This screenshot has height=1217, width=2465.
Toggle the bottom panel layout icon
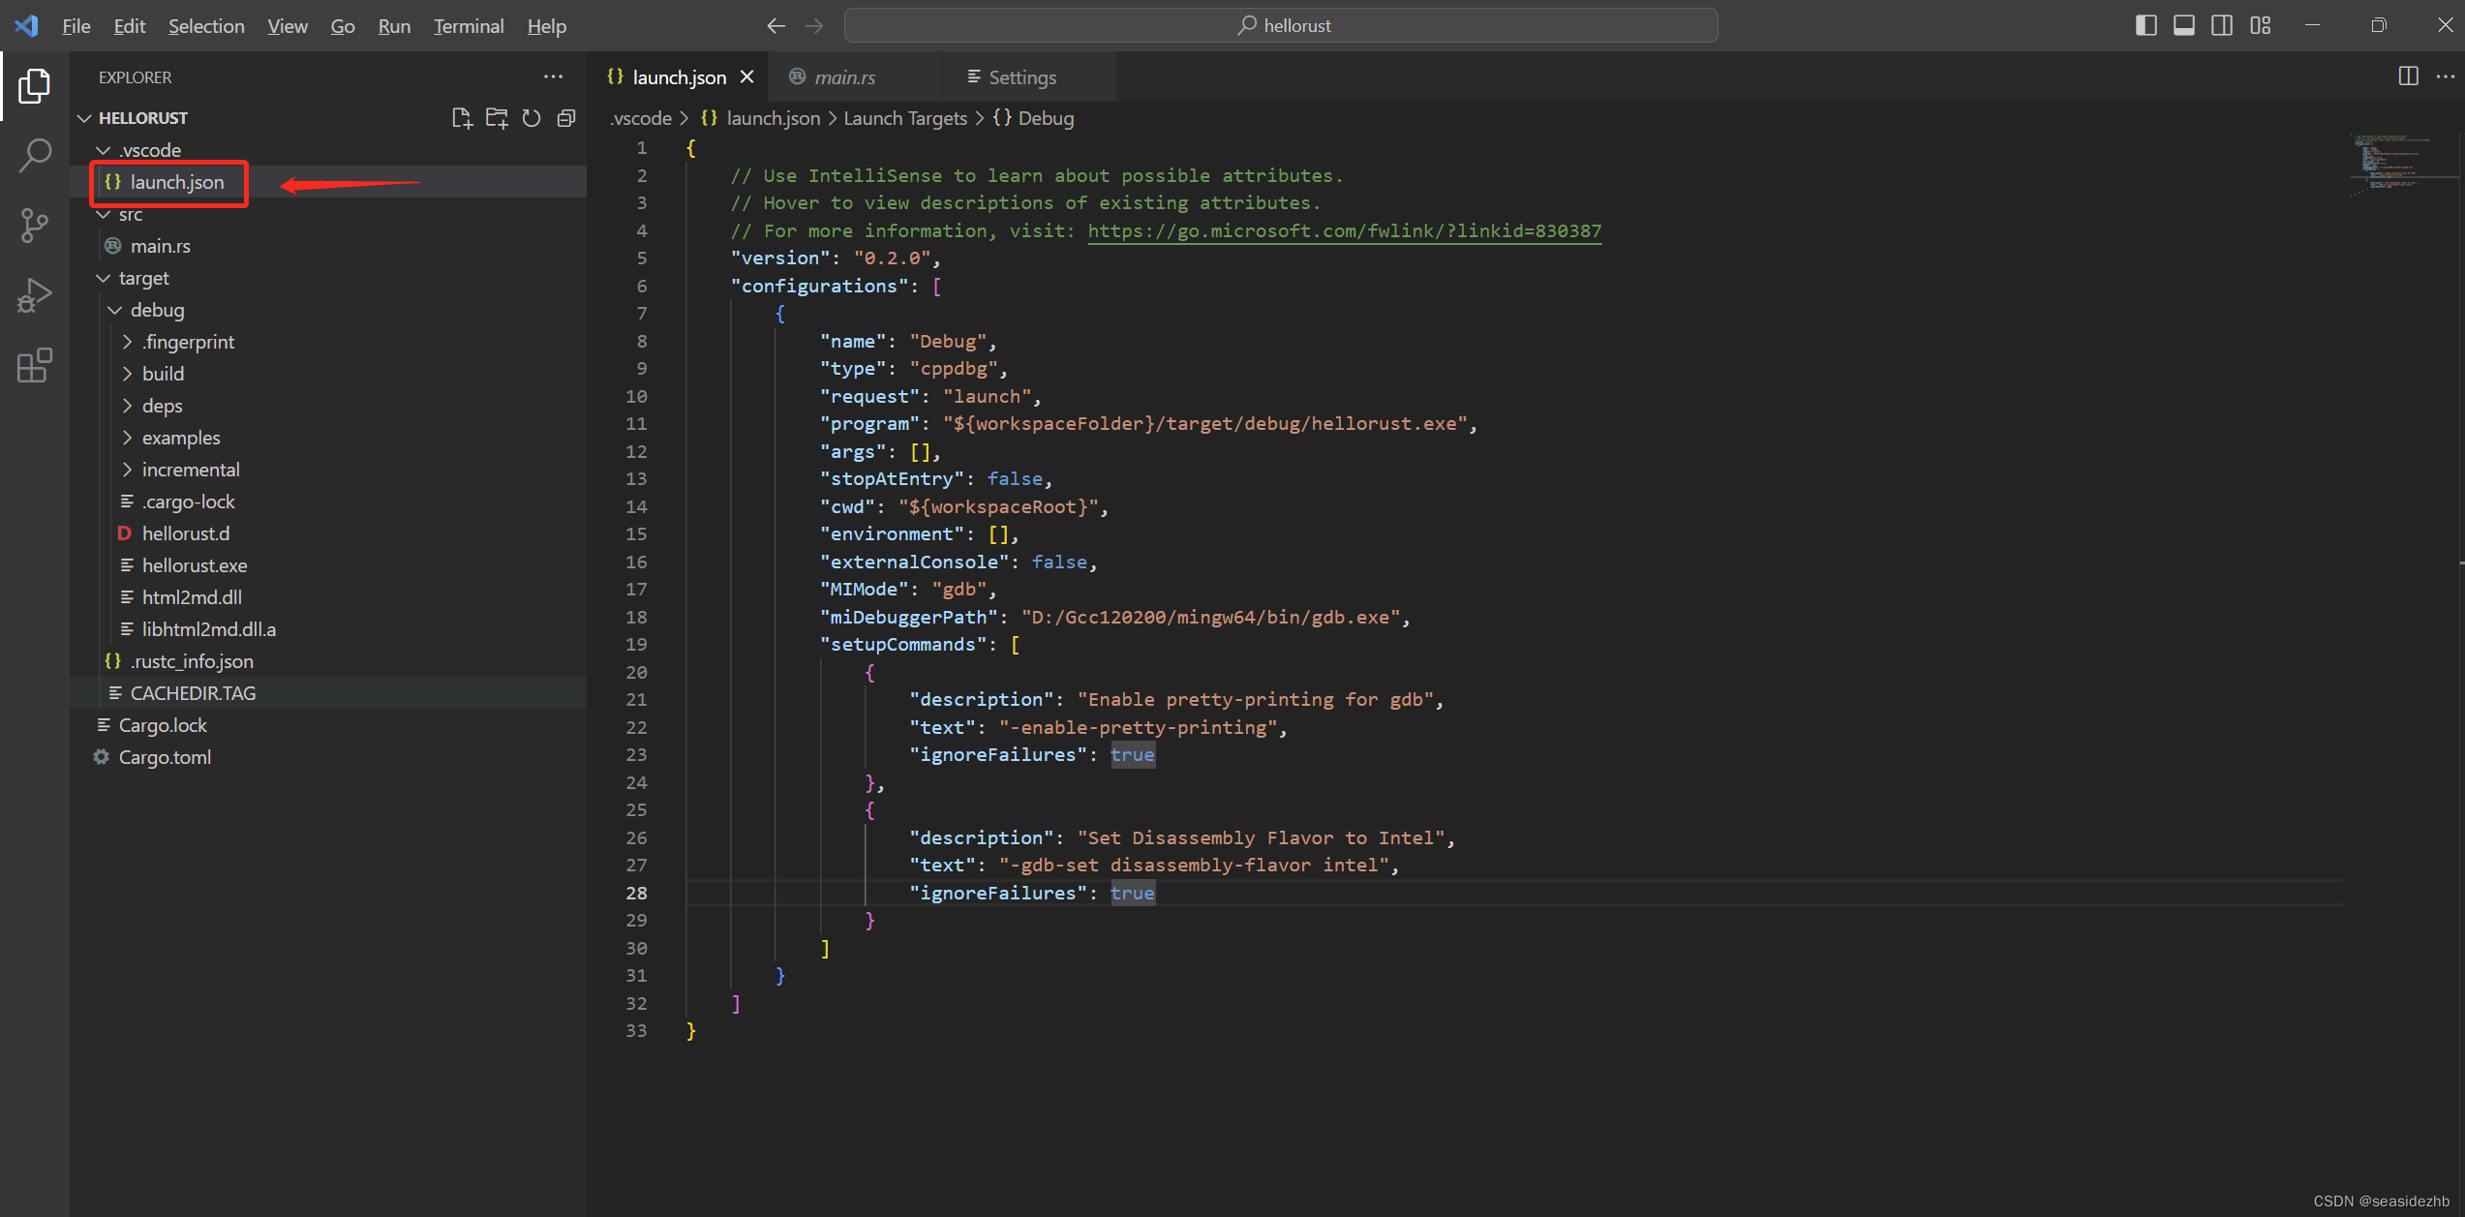2184,26
